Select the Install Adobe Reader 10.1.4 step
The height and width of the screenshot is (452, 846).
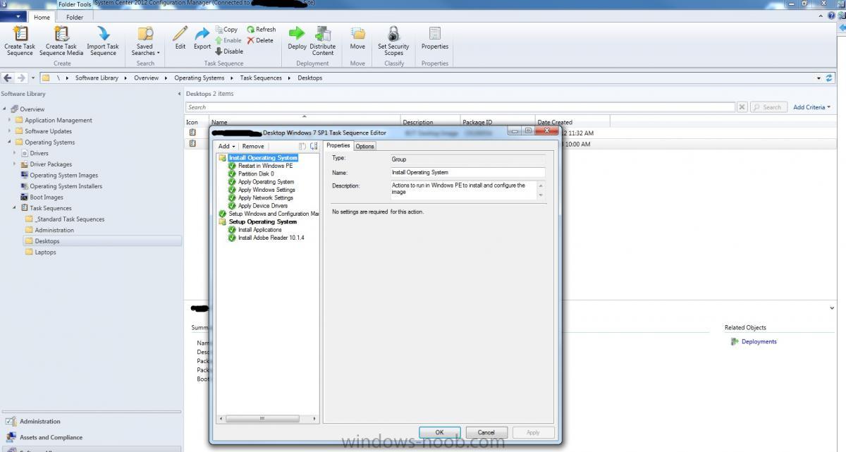click(x=271, y=238)
